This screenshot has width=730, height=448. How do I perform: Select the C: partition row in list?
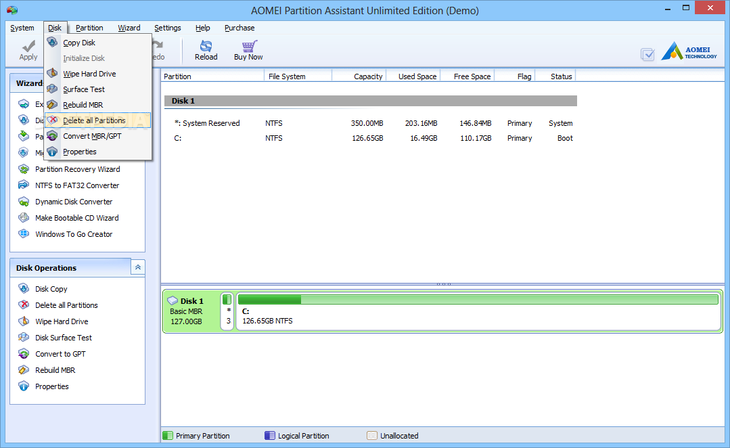371,138
